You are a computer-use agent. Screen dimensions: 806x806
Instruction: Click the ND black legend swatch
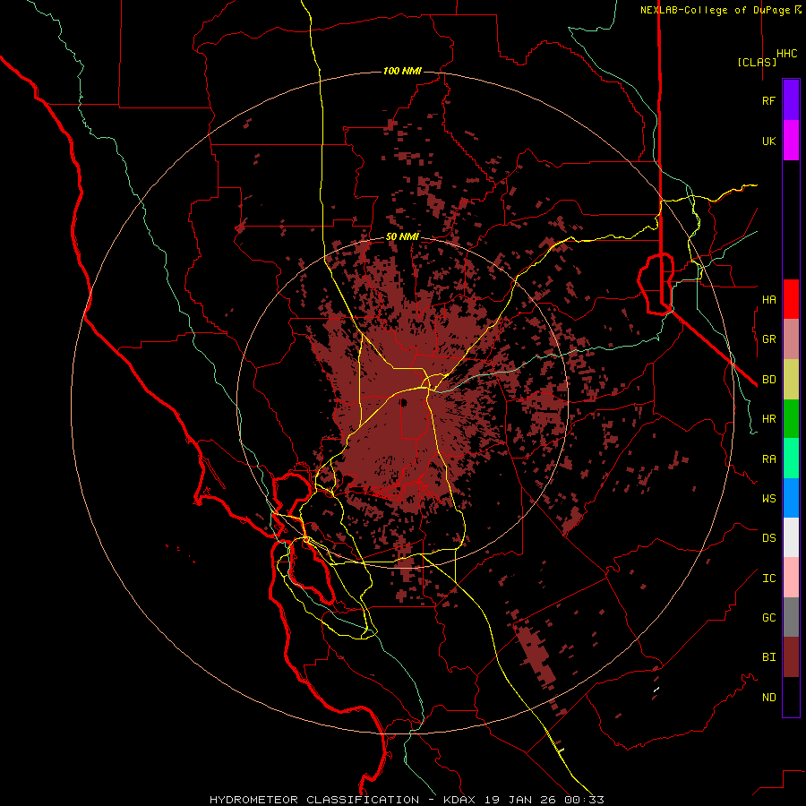pyautogui.click(x=791, y=697)
